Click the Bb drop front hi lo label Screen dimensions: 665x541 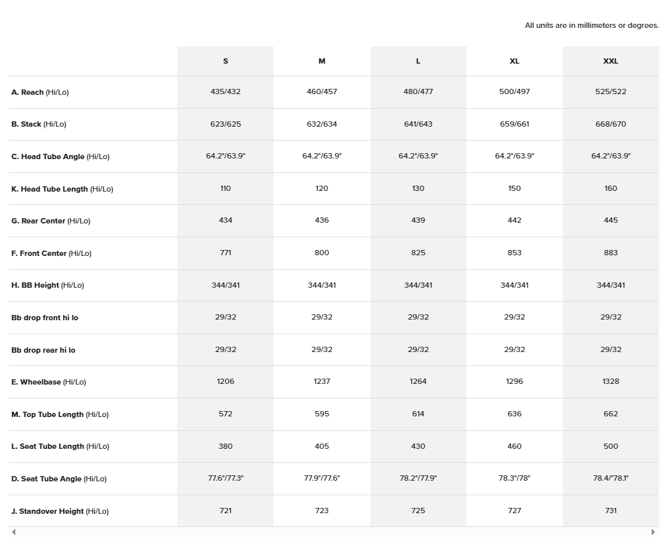point(44,318)
